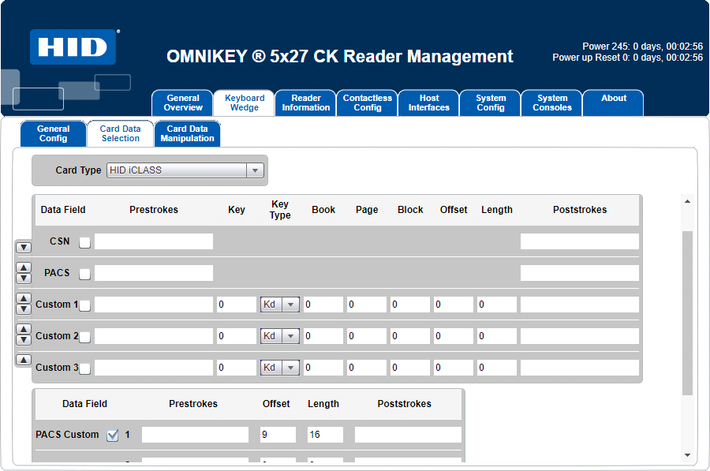Switch to the Contactless Config tab
The width and height of the screenshot is (710, 471).
[x=367, y=103]
